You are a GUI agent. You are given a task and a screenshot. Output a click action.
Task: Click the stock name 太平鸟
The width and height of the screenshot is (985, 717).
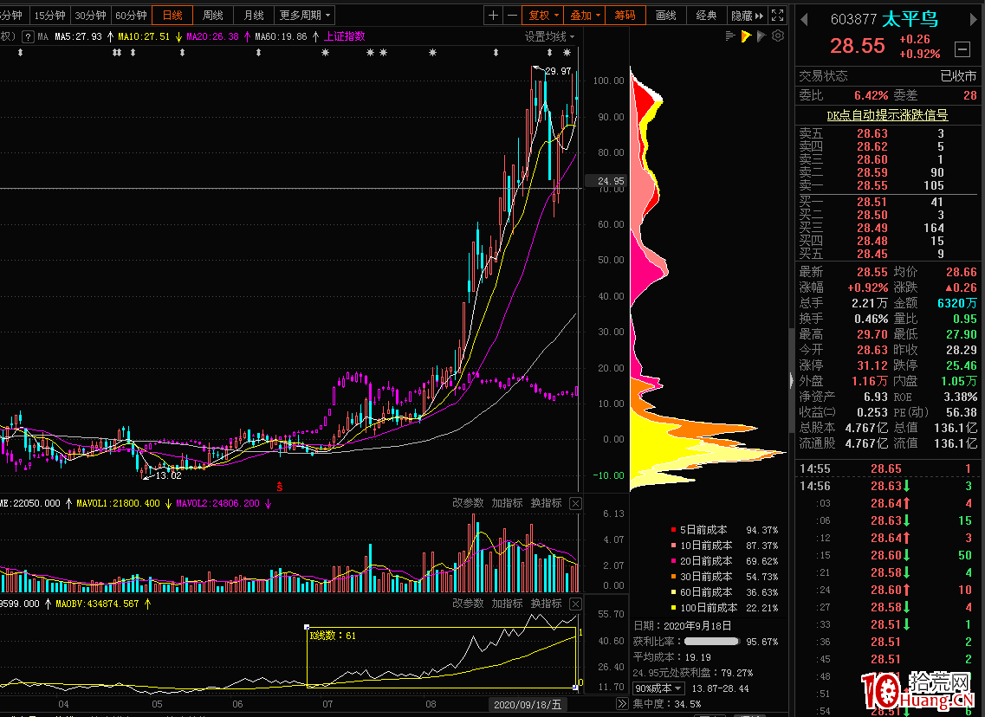(x=910, y=19)
